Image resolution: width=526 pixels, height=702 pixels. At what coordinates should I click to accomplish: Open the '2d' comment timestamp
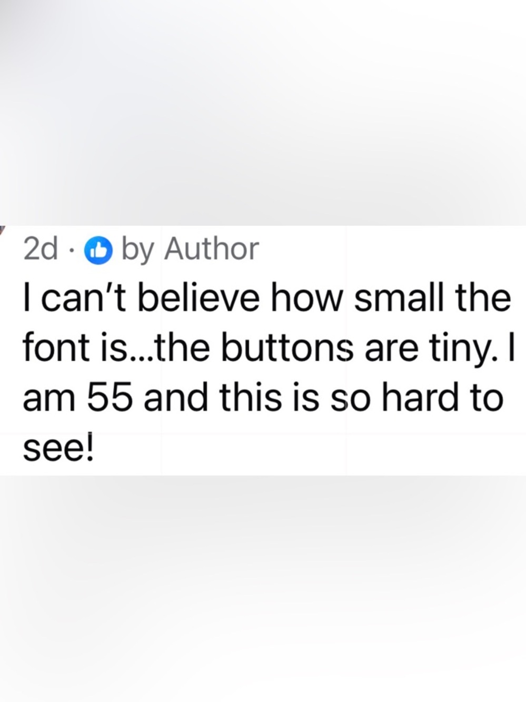pyautogui.click(x=41, y=249)
